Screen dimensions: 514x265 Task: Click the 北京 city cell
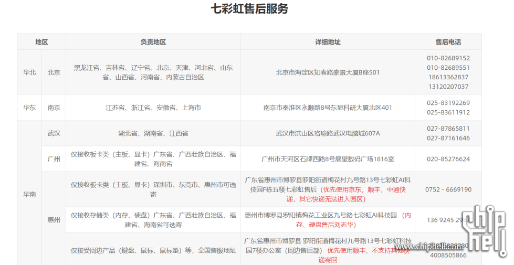point(54,72)
